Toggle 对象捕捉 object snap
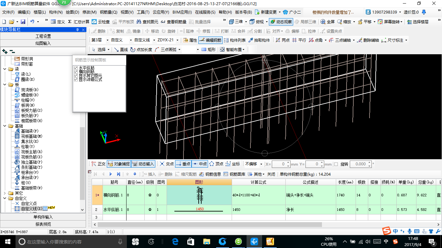 point(118,164)
